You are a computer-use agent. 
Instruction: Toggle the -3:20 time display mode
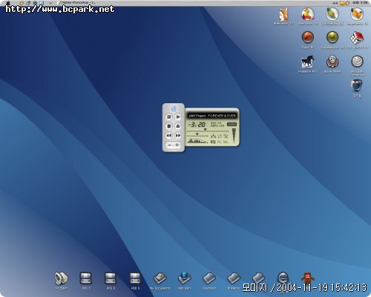point(197,125)
